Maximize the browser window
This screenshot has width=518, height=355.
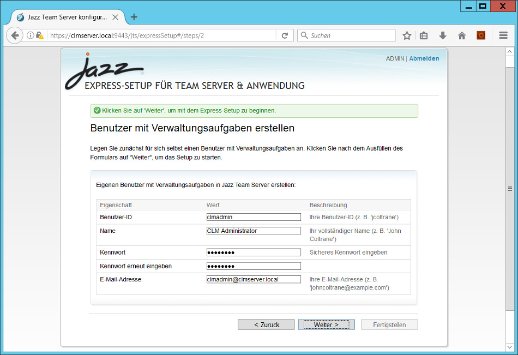483,7
